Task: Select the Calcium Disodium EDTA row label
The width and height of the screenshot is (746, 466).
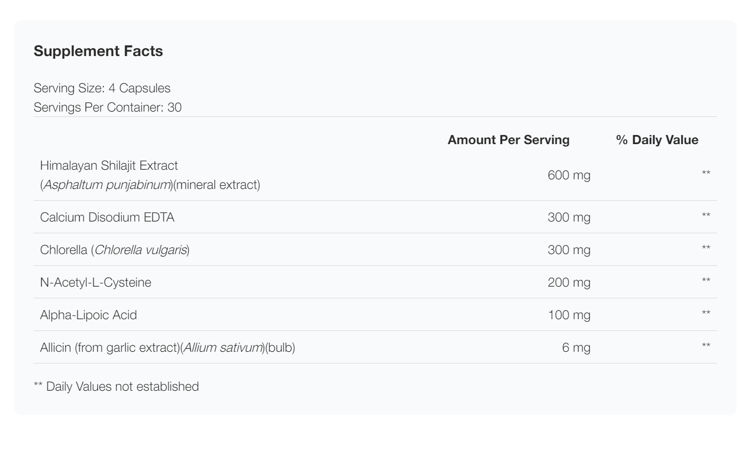Action: coord(107,217)
